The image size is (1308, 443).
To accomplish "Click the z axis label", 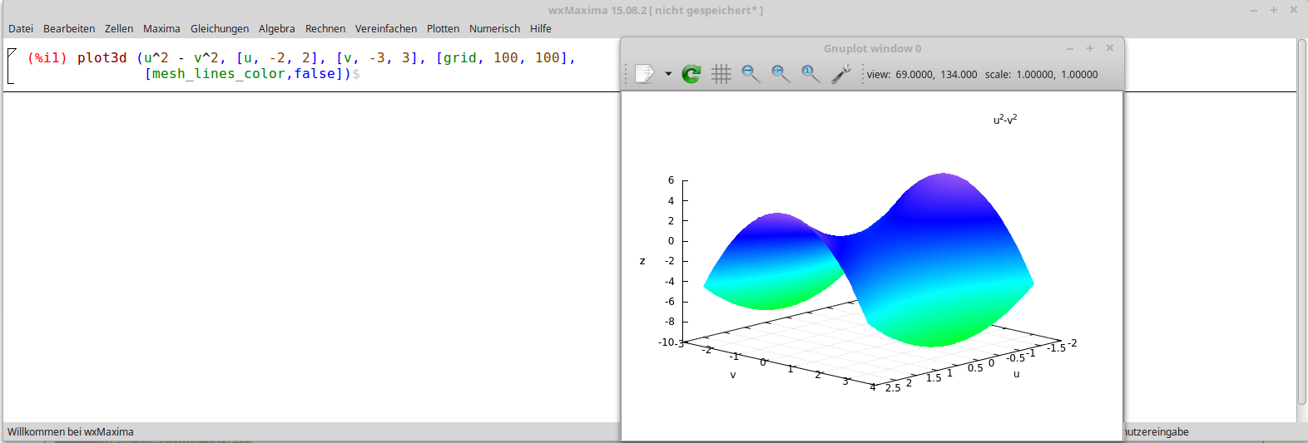I will [642, 261].
